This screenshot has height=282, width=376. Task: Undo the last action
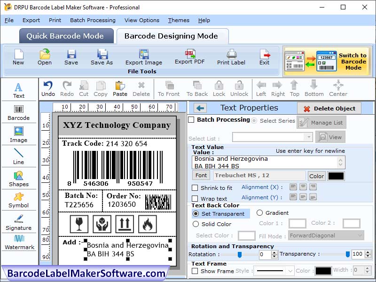click(x=48, y=89)
